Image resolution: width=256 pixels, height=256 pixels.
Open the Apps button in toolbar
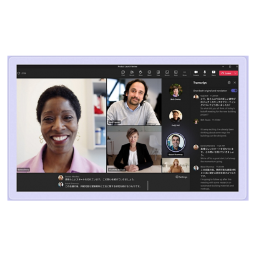(176, 73)
